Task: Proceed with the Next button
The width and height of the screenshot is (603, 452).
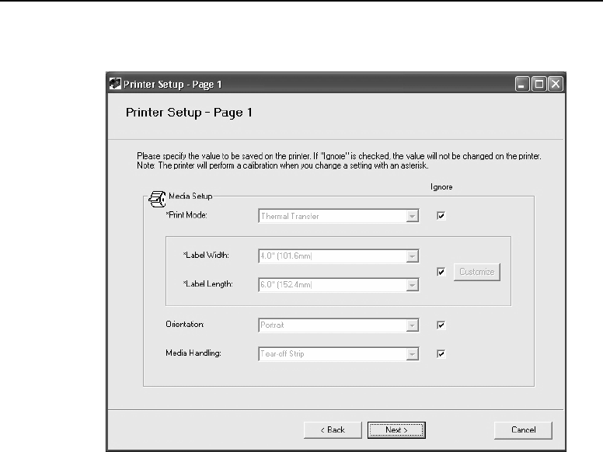Action: 396,429
